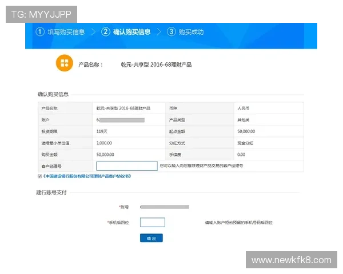Click the 119天 investment period value

click(x=102, y=131)
